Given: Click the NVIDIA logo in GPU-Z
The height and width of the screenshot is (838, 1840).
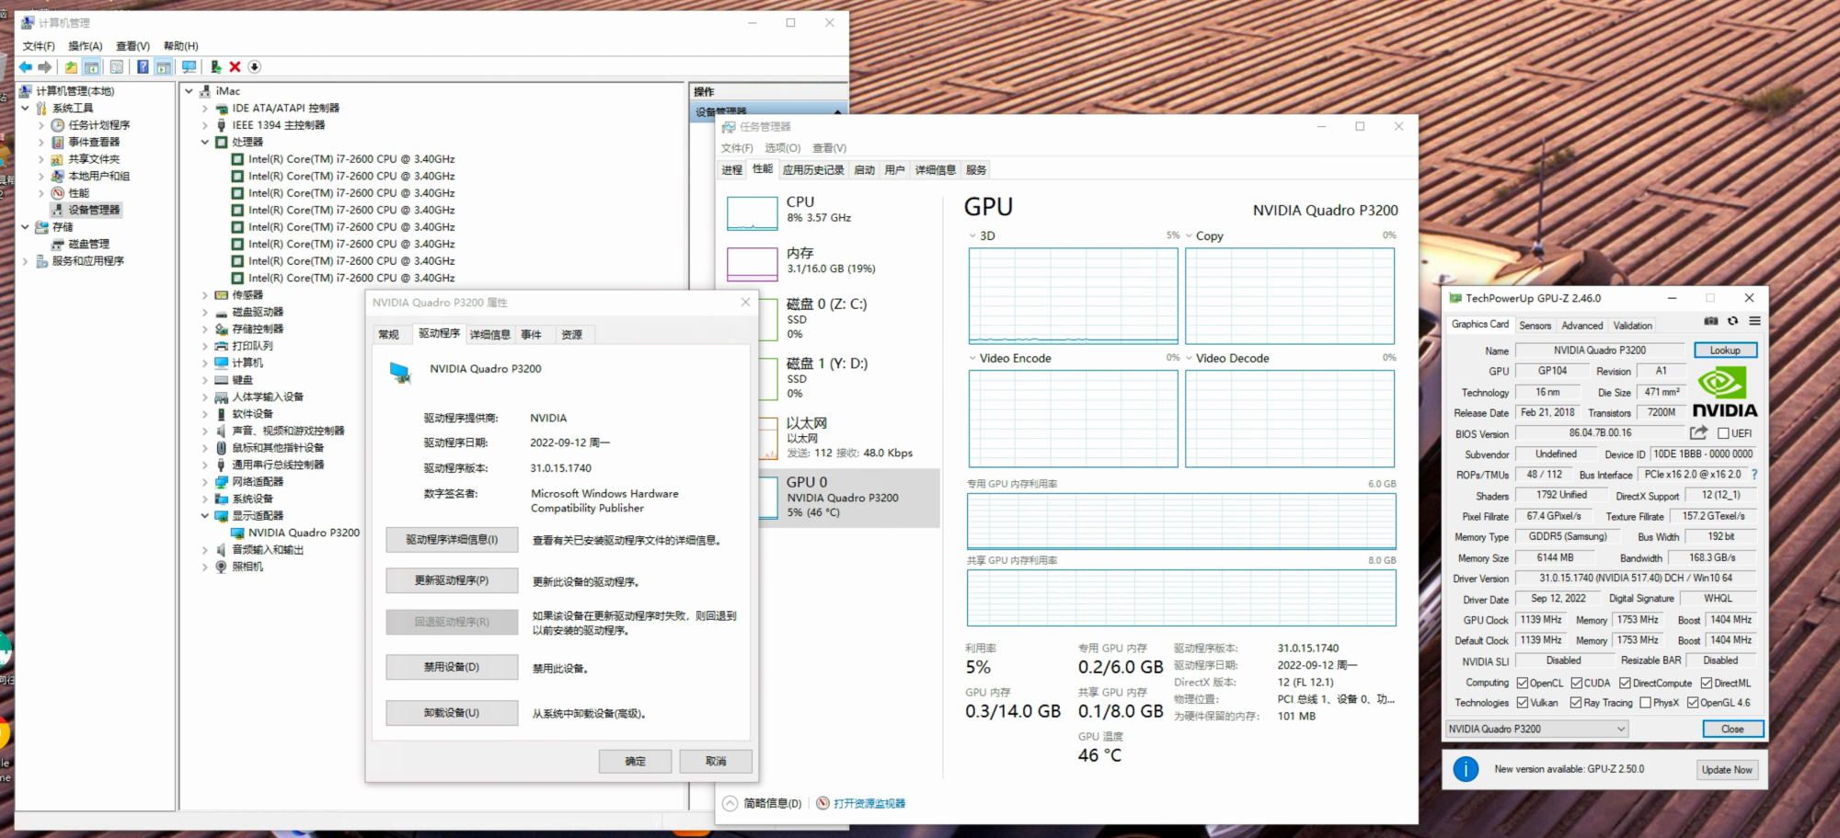Looking at the screenshot, I should [x=1725, y=392].
